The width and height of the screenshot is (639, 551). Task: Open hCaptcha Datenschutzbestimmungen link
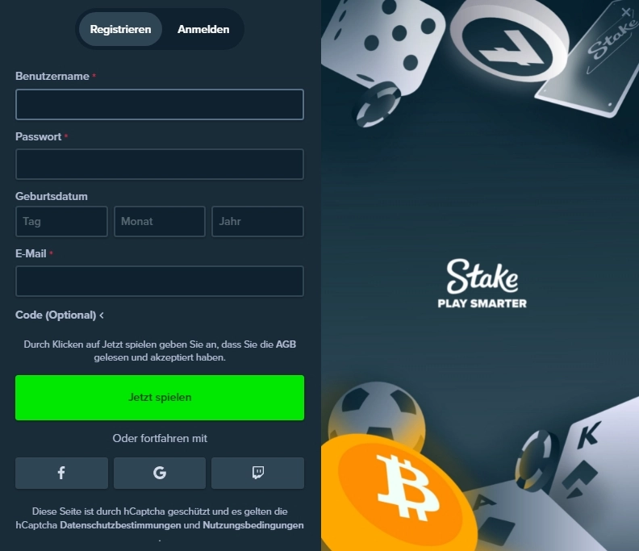point(120,525)
